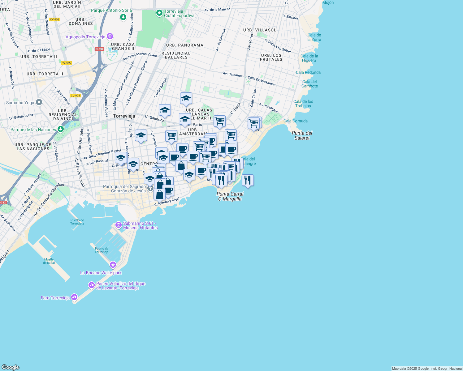Click the Urb. Villasol neighborhood label
Screen dimensions: 463x371
click(x=260, y=30)
